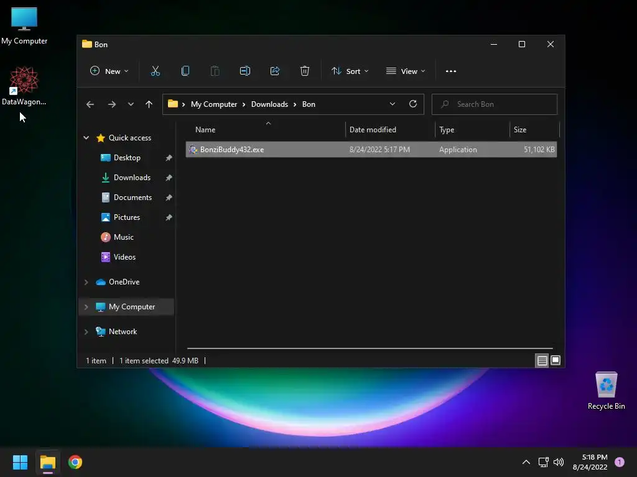The height and width of the screenshot is (477, 637).
Task: Expand the OneDrive tree node
Action: 86,282
